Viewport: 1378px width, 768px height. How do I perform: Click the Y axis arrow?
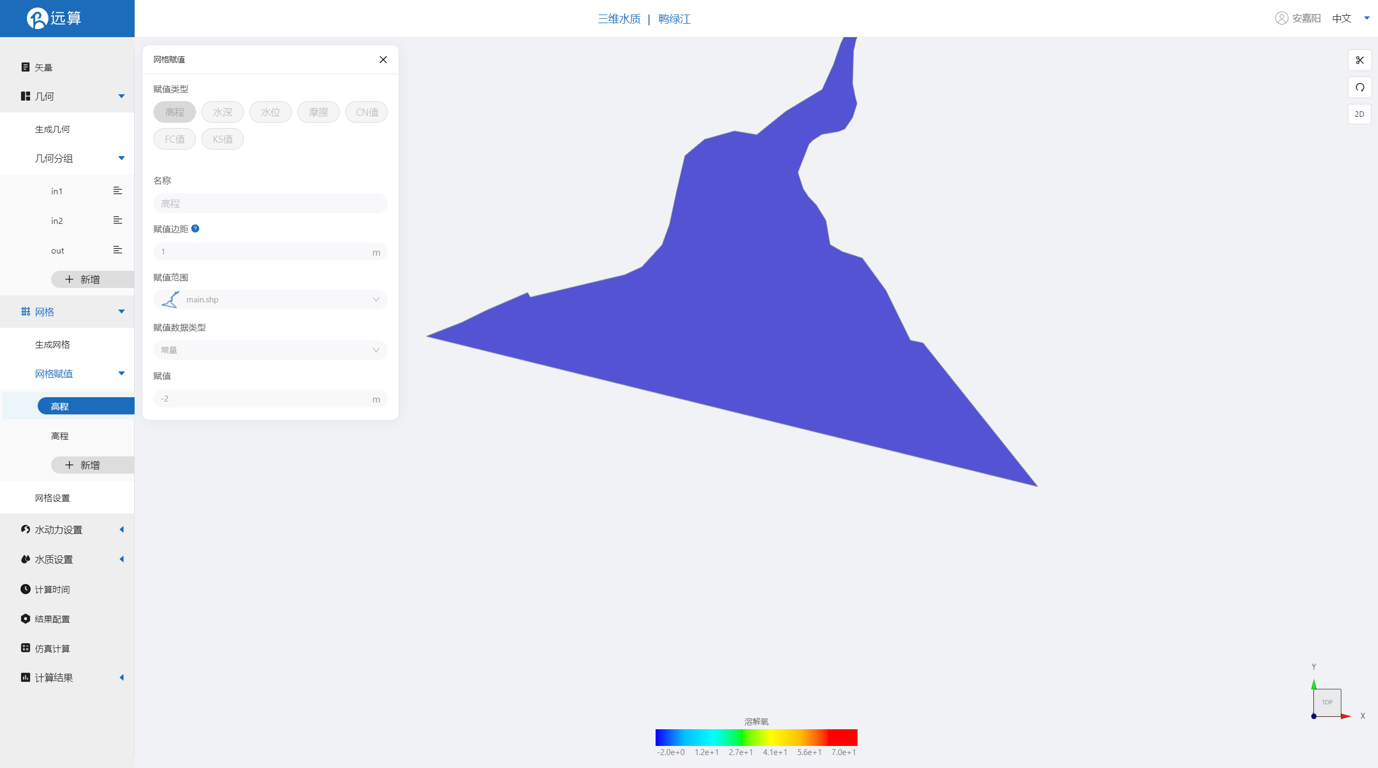tap(1314, 684)
